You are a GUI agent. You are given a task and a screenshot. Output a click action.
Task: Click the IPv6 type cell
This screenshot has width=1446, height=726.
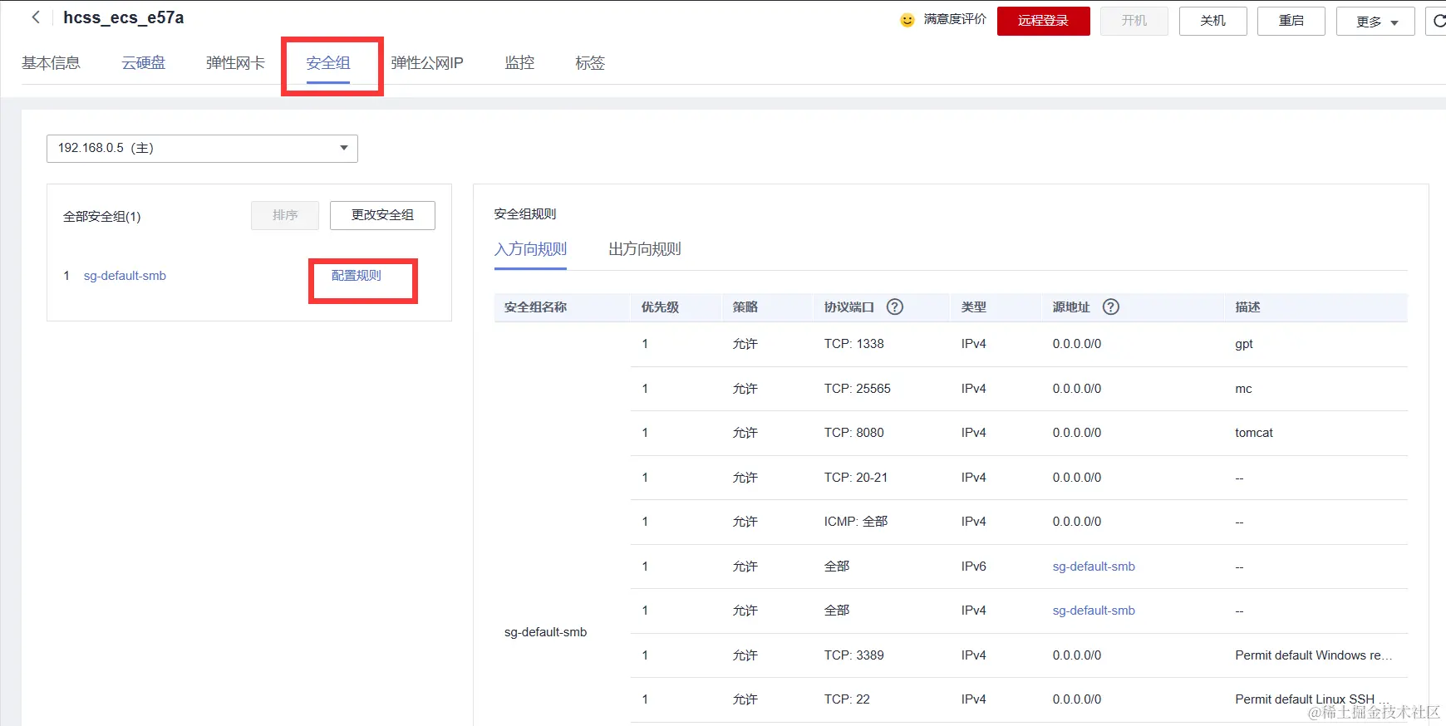point(974,567)
